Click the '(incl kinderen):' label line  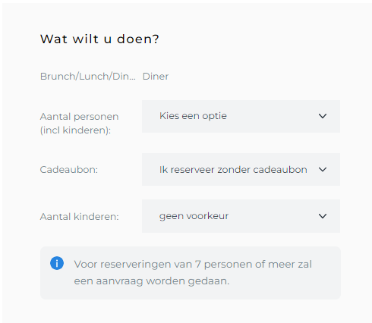click(75, 130)
